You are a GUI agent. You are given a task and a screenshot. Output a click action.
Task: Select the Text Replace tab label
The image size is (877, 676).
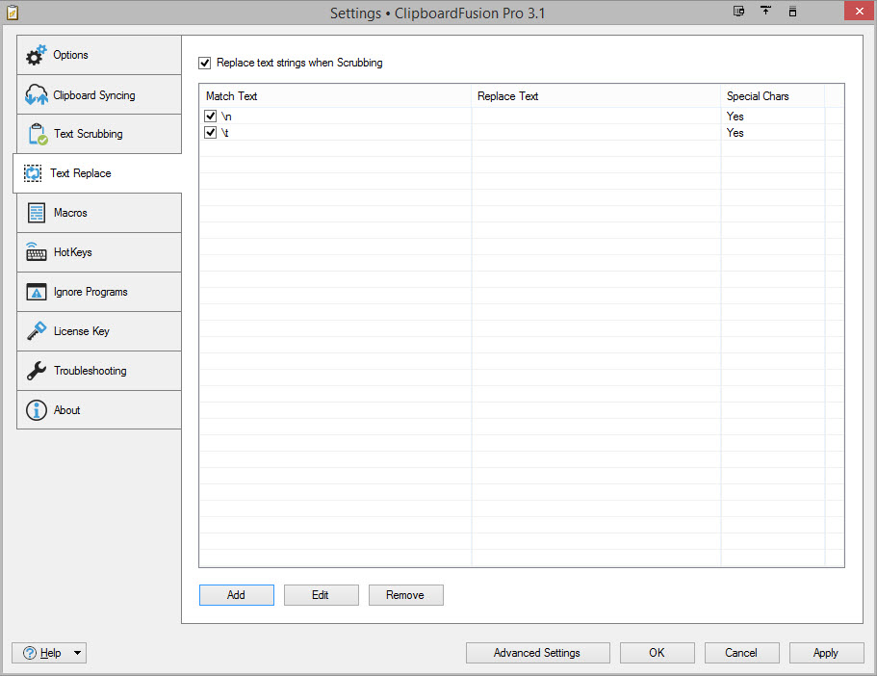[81, 173]
